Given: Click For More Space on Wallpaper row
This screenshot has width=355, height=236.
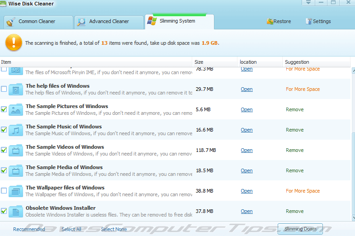Looking at the screenshot, I should tap(303, 191).
